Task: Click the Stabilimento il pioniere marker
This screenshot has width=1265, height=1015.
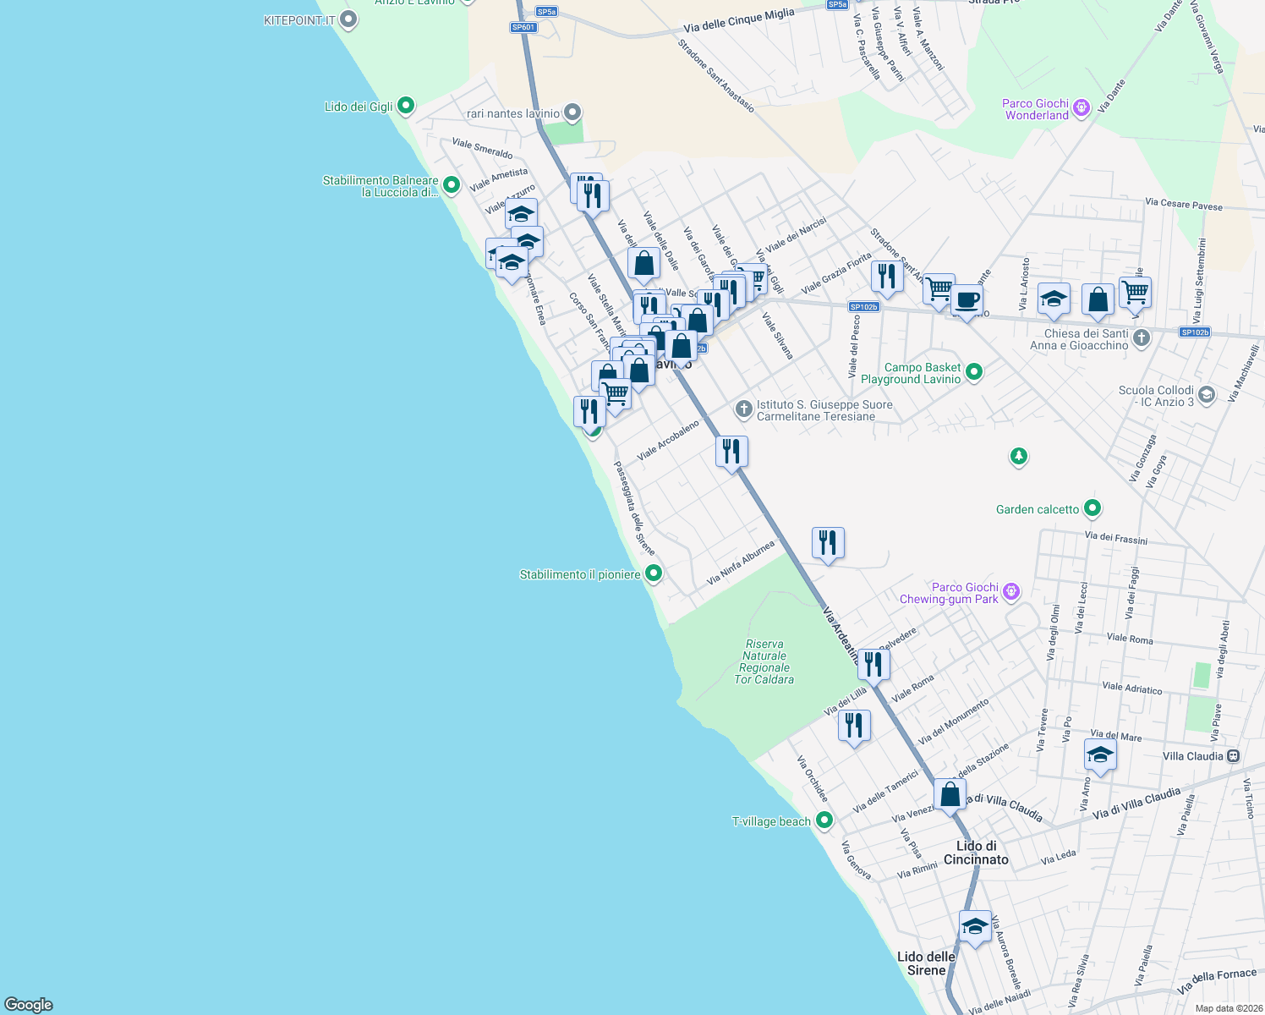Action: pyautogui.click(x=653, y=573)
